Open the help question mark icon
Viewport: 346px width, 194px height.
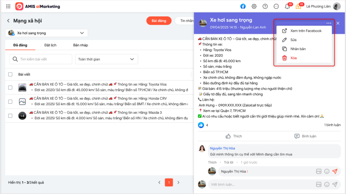pos(265,6)
